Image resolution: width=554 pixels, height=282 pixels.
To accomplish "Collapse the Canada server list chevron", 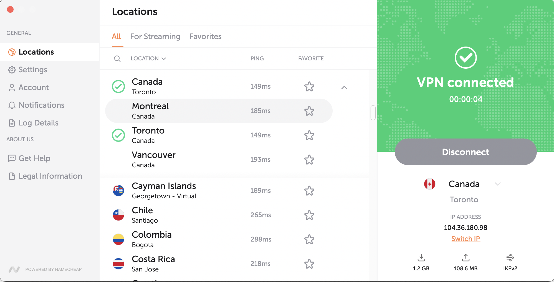I will coord(344,88).
